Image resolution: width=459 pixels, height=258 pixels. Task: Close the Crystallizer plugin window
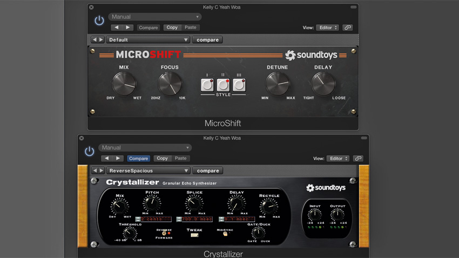point(82,138)
